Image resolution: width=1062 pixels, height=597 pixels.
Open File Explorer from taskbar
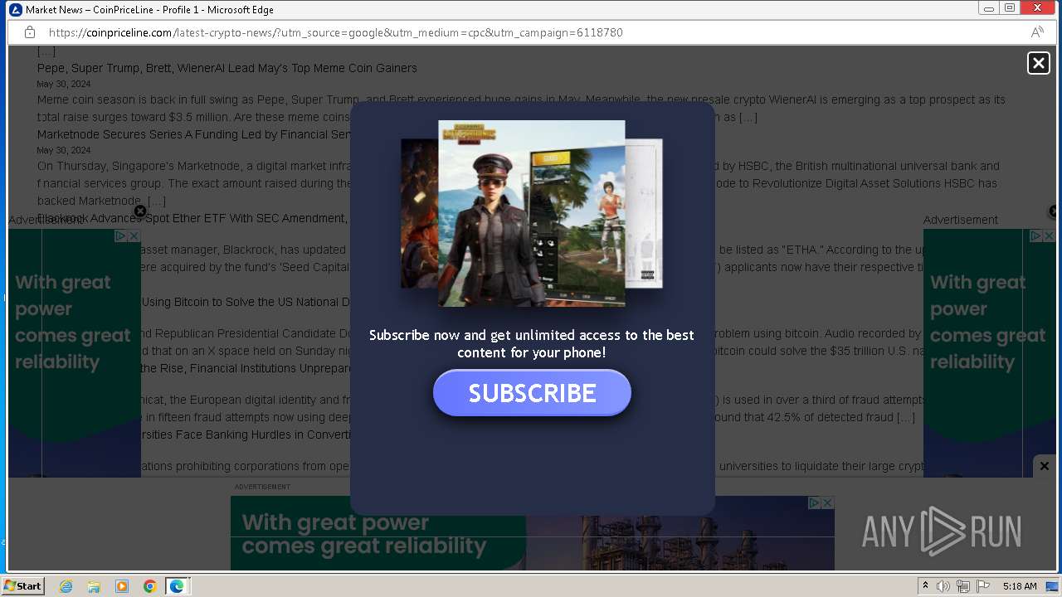point(94,586)
